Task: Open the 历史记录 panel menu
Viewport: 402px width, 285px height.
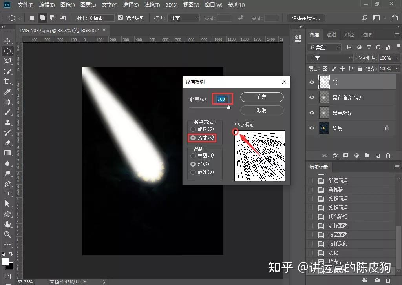Action: (397, 167)
